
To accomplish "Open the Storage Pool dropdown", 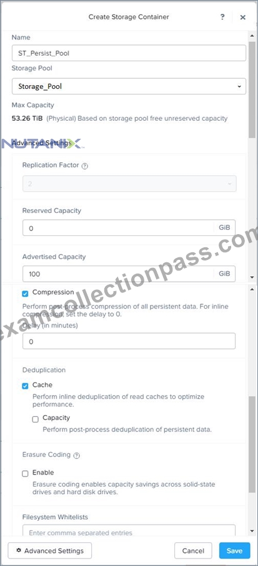I will click(129, 86).
